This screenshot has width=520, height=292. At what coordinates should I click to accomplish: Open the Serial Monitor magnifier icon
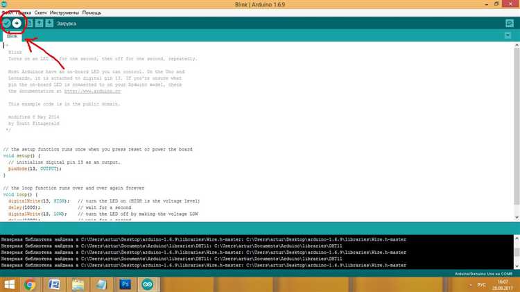pyautogui.click(x=510, y=23)
